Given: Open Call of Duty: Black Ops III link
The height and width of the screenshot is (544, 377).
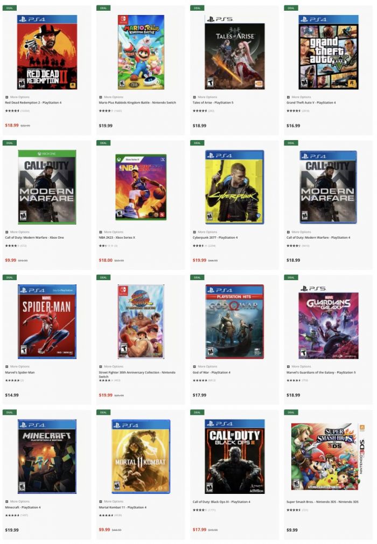Looking at the screenshot, I should point(221,501).
